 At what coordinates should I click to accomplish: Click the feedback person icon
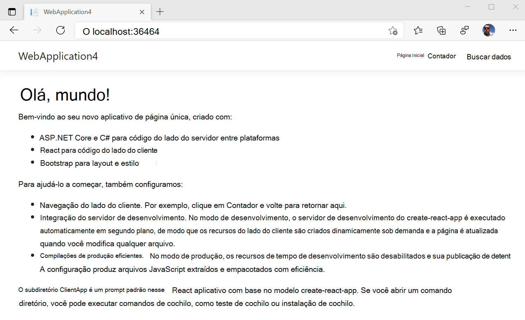[x=465, y=31]
